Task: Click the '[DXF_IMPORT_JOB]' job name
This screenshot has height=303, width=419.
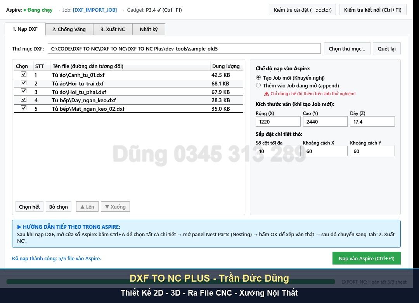Action: point(95,10)
